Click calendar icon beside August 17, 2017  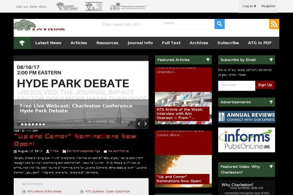point(15,151)
